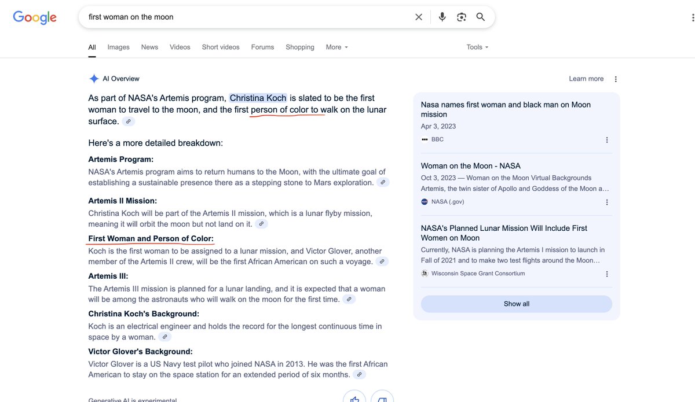695x402 pixels.
Task: Switch to the Images tab
Action: (x=119, y=47)
